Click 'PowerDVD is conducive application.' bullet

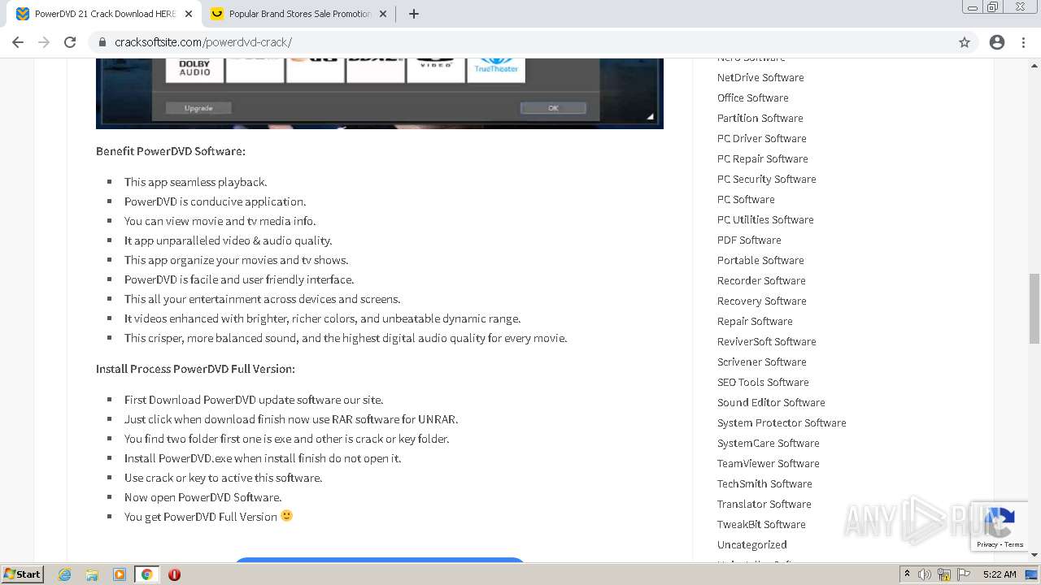coord(216,201)
